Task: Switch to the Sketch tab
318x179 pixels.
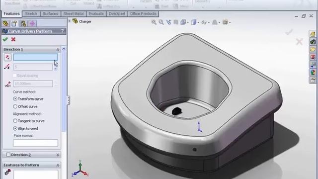Action: pos(31,14)
